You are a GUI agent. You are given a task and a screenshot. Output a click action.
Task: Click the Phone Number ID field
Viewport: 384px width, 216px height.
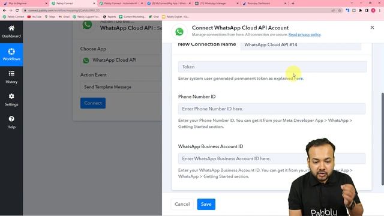click(x=272, y=109)
